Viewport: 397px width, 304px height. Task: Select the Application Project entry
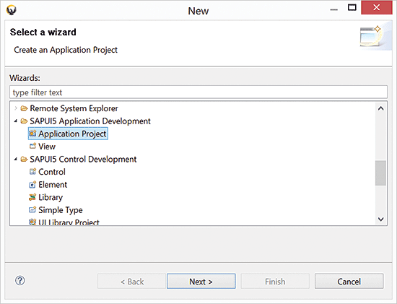point(68,134)
